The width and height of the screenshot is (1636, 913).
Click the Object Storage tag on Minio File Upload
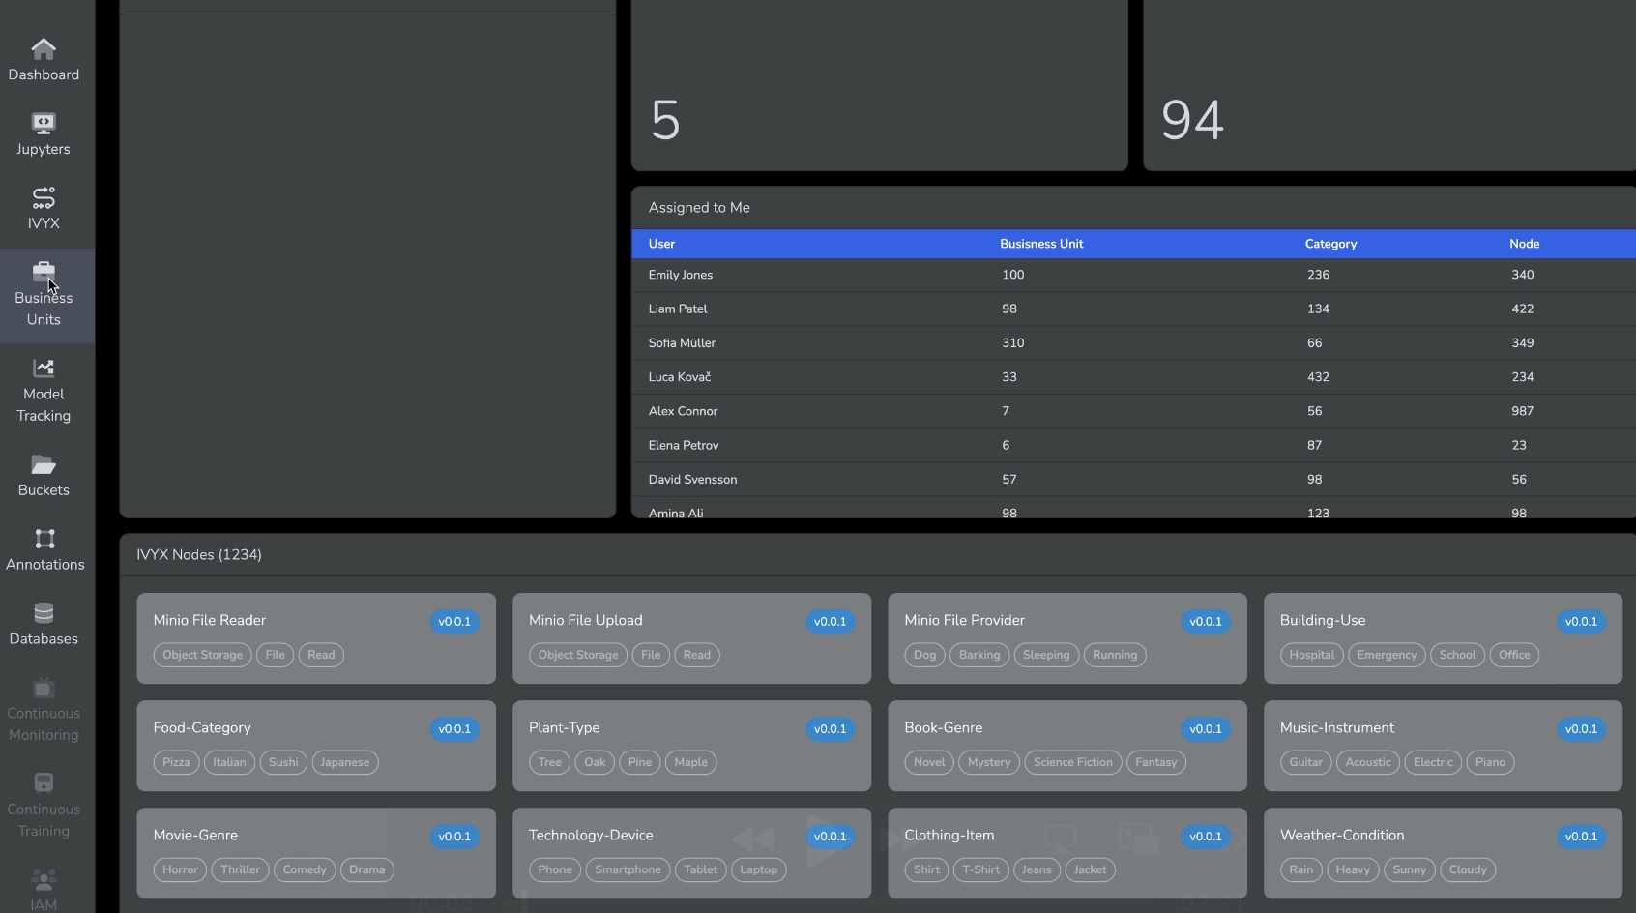pos(578,655)
